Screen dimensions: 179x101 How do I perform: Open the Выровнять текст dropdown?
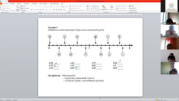point(74,8)
